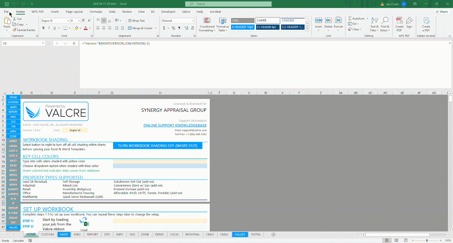453x243 pixels.
Task: Open Format as Table menu
Action: (223, 25)
